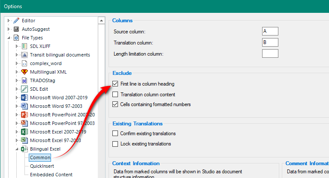Expand Microsoft Excel 97-2003 node

[17, 140]
